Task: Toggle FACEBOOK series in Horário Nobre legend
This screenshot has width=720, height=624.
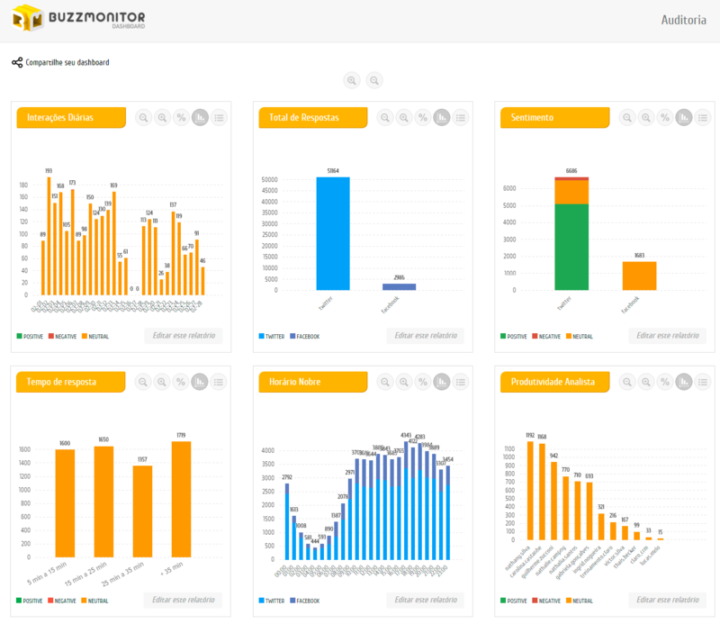Action: click(x=307, y=600)
